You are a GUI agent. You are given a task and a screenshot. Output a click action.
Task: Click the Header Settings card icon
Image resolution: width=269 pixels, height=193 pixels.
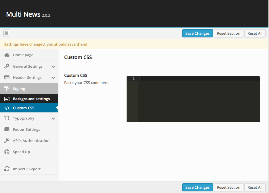pos(7,77)
